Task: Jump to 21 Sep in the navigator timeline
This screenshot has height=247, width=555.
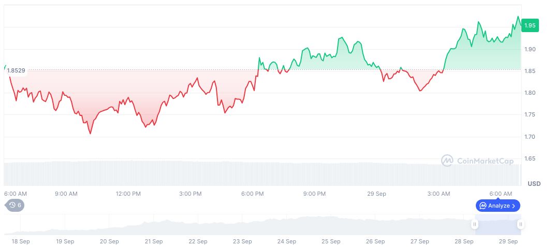Action: coord(153,241)
